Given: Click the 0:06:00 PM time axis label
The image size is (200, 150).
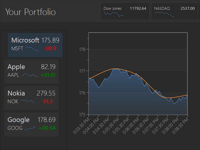Looking at the screenshot, I should [131, 126].
